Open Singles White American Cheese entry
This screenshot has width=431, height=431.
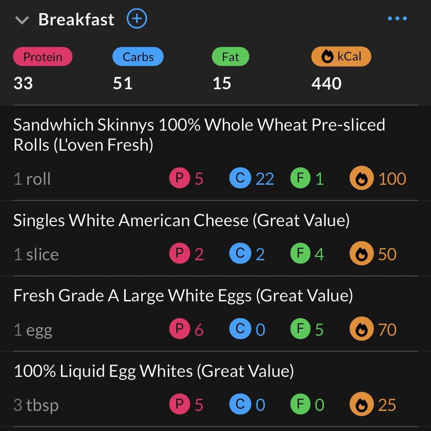[x=181, y=220]
